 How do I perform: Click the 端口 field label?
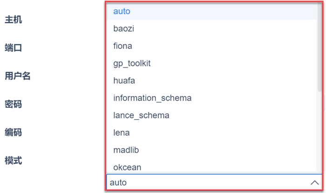click(x=14, y=48)
